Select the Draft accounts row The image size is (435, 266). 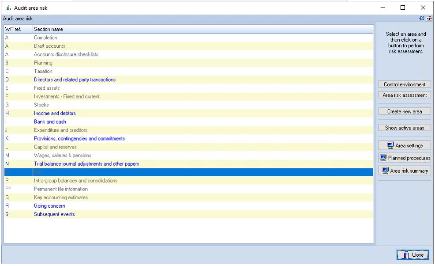(189, 46)
